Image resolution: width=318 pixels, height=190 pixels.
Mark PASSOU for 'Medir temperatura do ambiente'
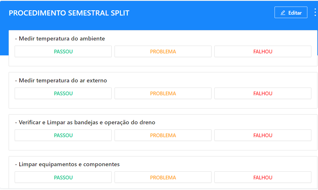point(63,51)
